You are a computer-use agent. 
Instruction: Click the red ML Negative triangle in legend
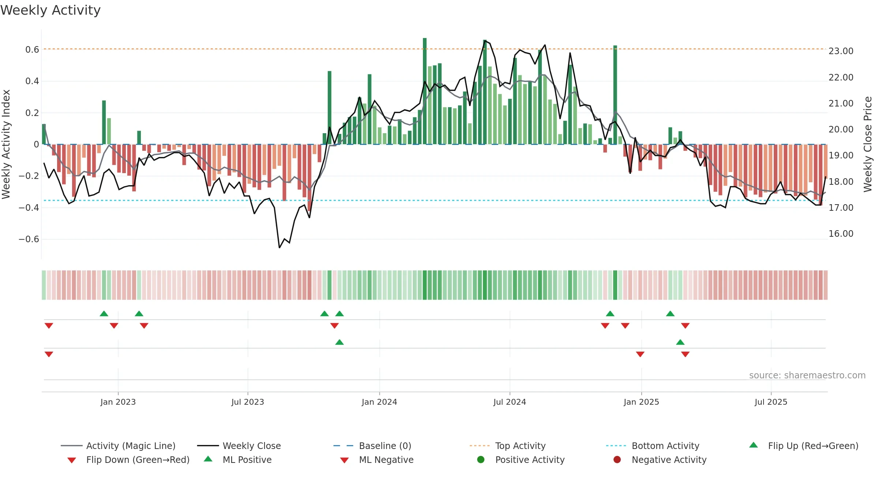pyautogui.click(x=344, y=460)
